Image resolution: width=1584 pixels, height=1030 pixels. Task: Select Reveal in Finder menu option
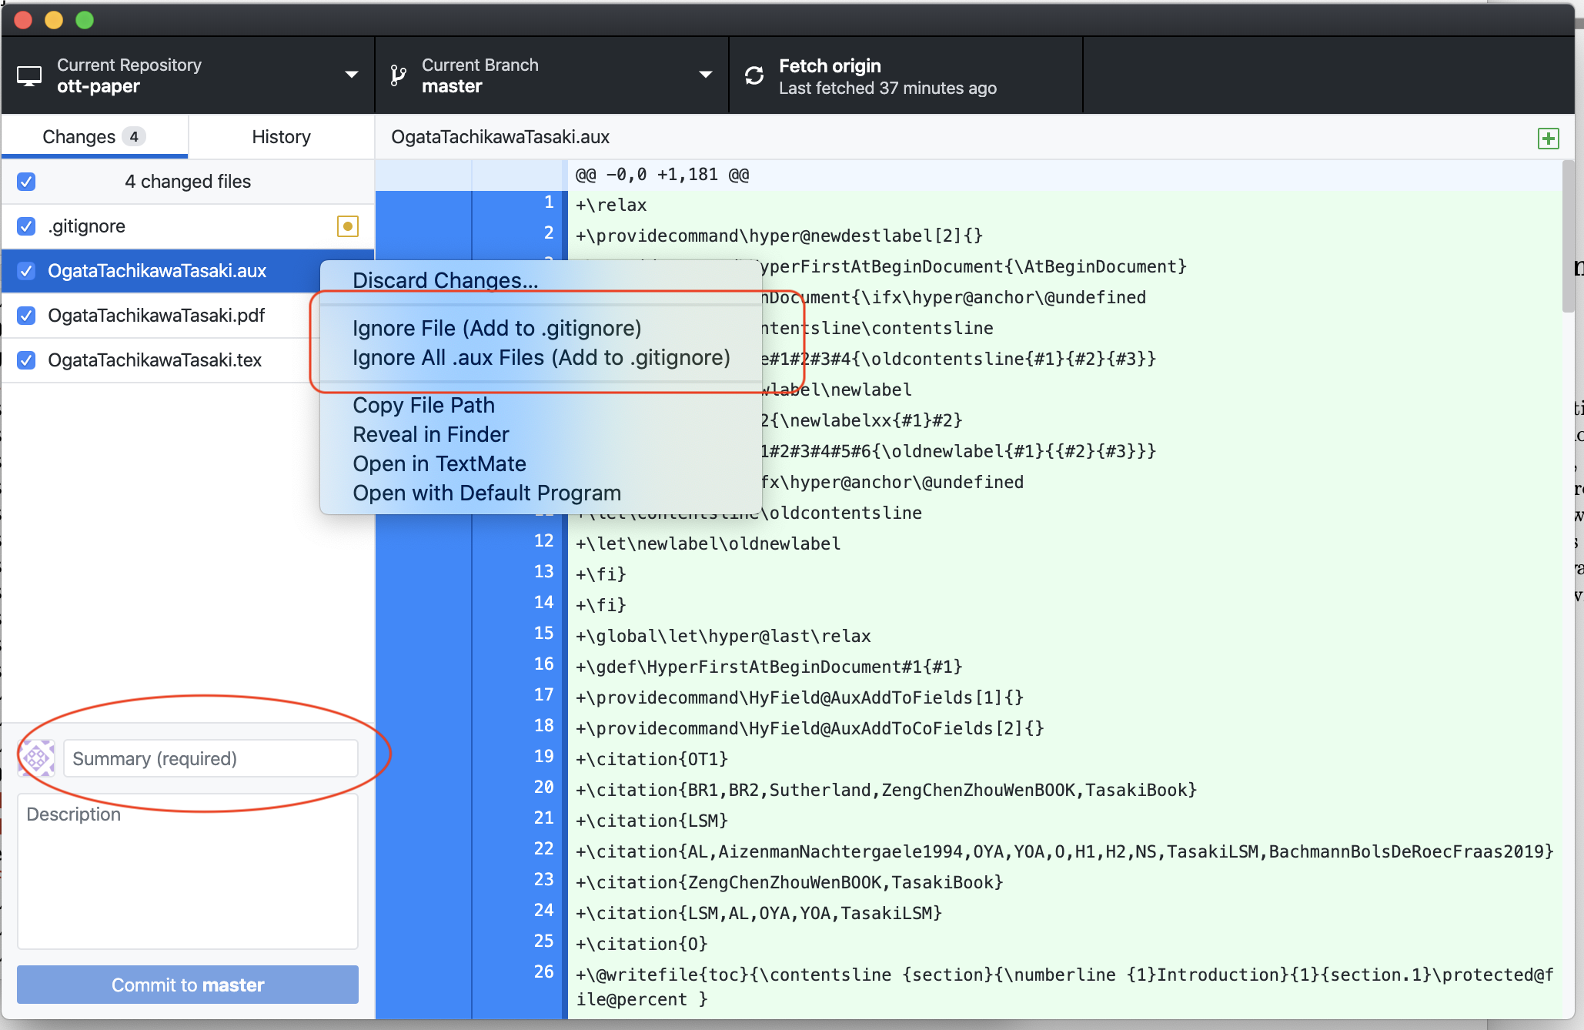(430, 435)
